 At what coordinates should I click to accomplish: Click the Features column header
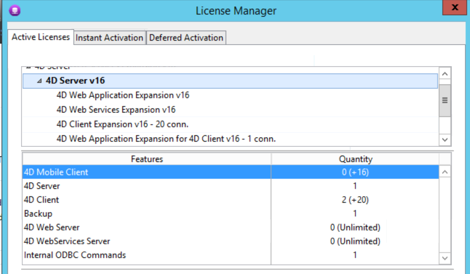click(x=147, y=159)
